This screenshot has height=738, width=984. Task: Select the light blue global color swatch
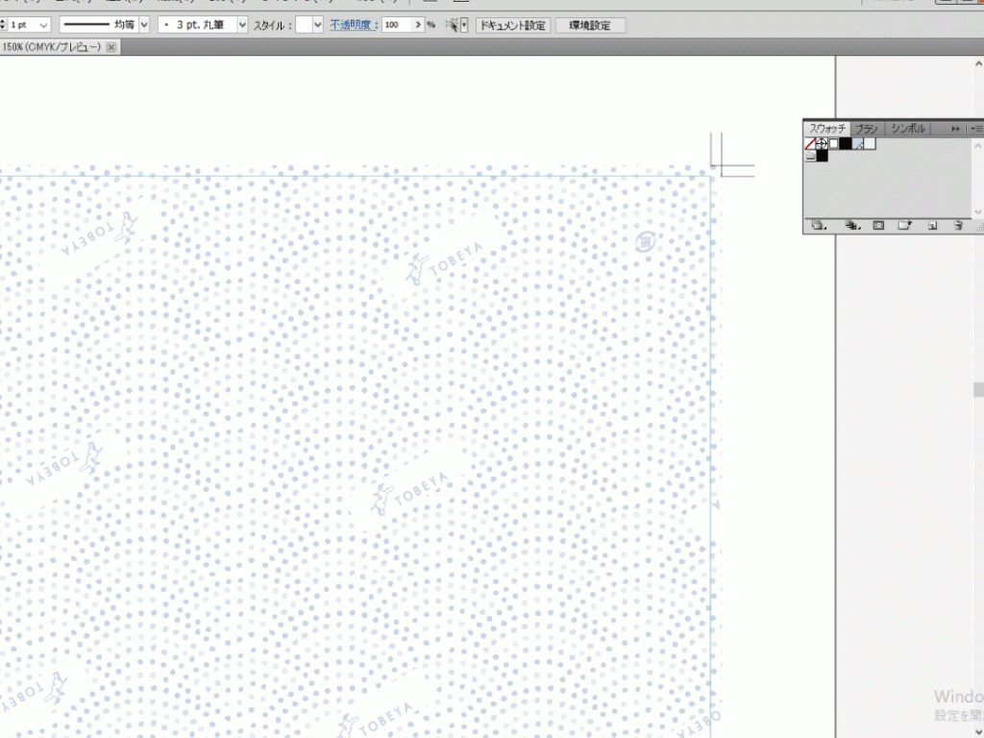858,144
